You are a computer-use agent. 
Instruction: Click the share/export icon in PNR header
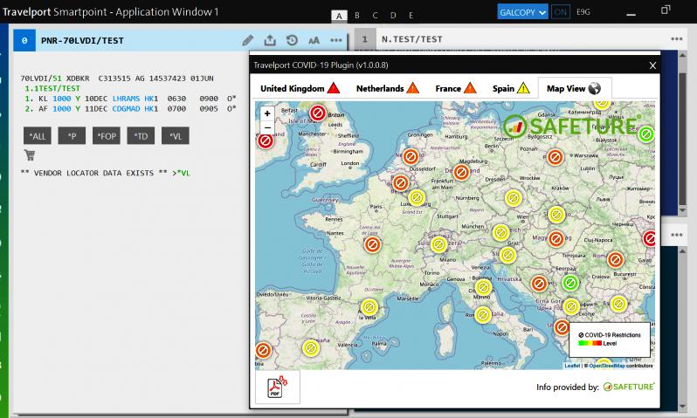(x=270, y=40)
